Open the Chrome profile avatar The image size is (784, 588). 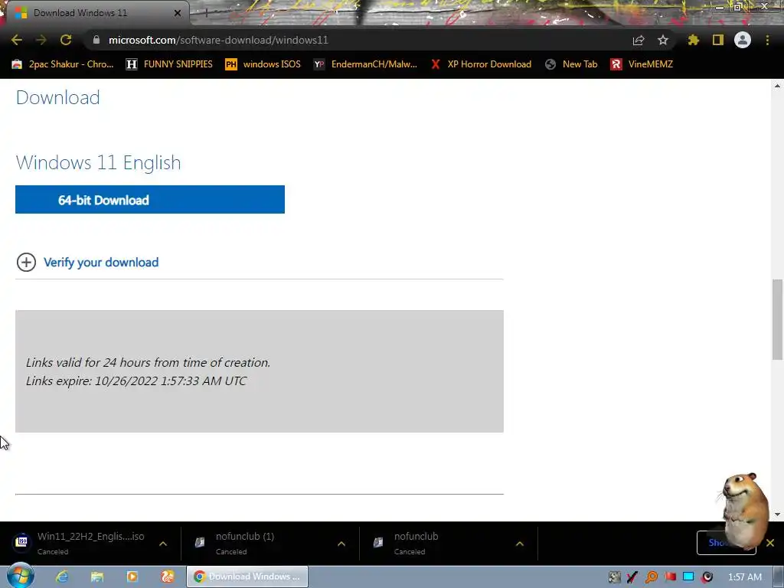[743, 40]
